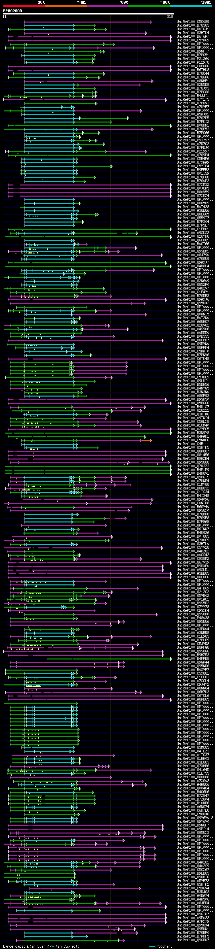The height and width of the screenshot is (949, 215).
Task: Click the orange ~40% identity legend segment
Action: point(66,6)
